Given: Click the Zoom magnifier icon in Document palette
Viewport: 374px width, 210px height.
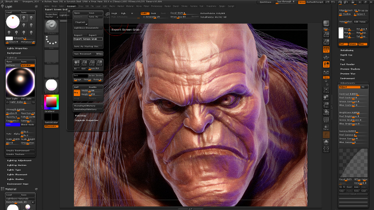Looking at the screenshot, I should (x=84, y=63).
